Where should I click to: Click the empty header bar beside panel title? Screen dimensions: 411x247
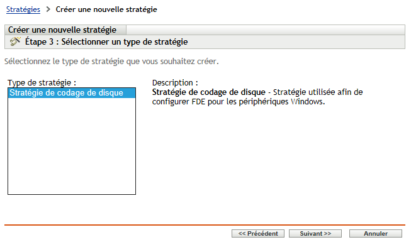point(266,30)
